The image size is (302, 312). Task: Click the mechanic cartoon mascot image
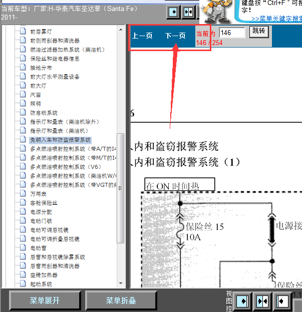point(216,12)
